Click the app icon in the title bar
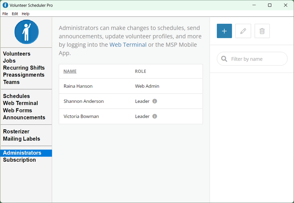The image size is (294, 203). point(5,5)
